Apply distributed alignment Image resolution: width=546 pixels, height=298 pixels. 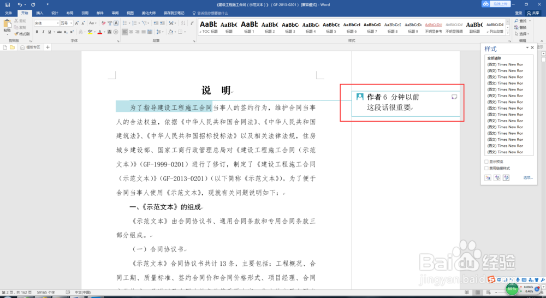150,32
